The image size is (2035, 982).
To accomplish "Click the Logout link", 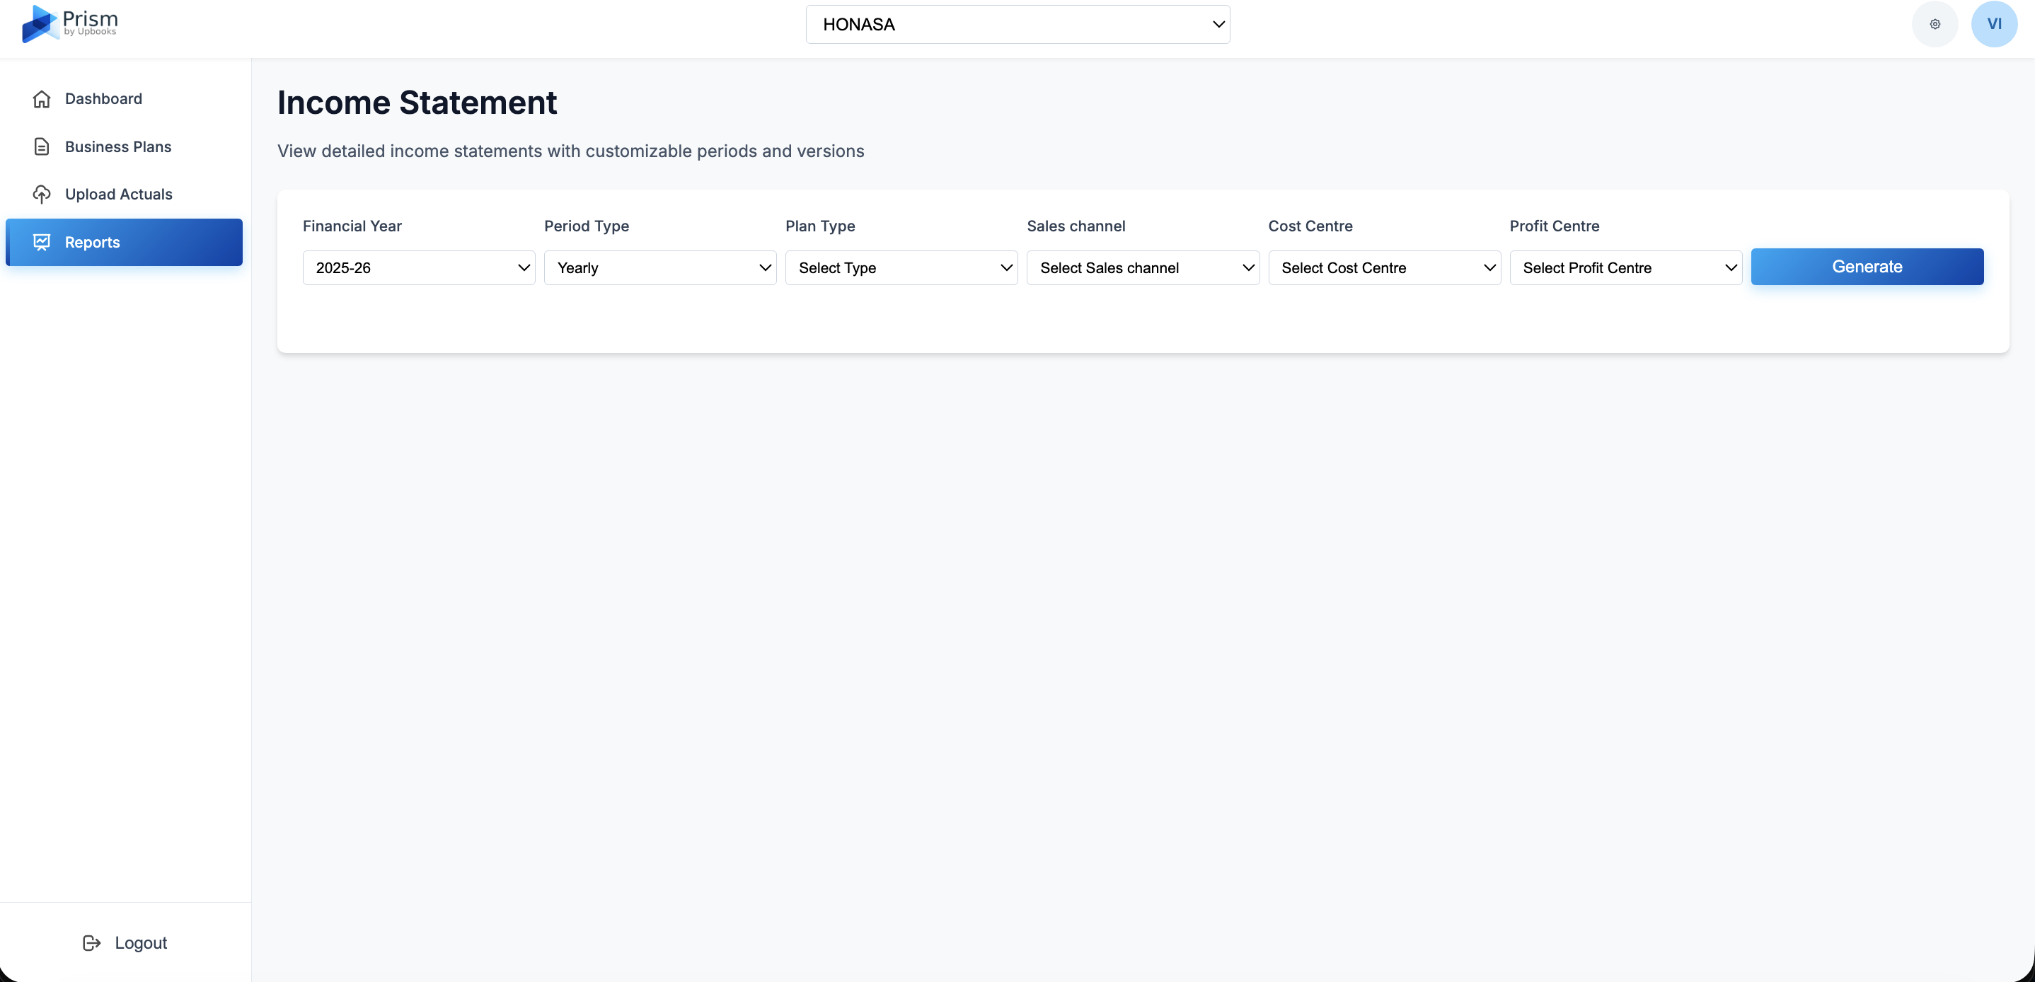I will [141, 942].
